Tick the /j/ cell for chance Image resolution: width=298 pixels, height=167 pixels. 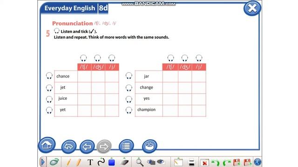[x=112, y=76]
